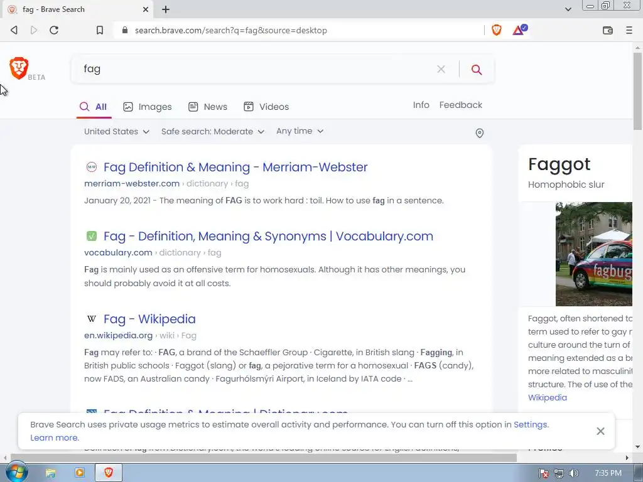Open the Feedback link
The image size is (643, 482).
[x=460, y=105]
